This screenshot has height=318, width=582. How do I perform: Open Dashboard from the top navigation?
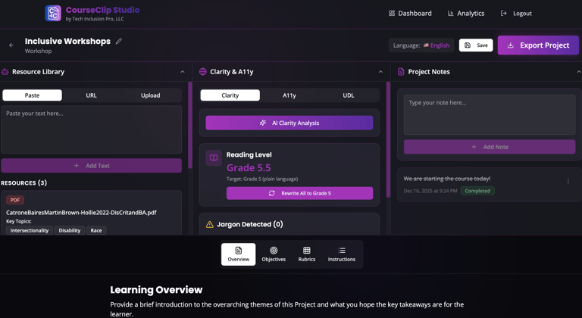pos(410,14)
